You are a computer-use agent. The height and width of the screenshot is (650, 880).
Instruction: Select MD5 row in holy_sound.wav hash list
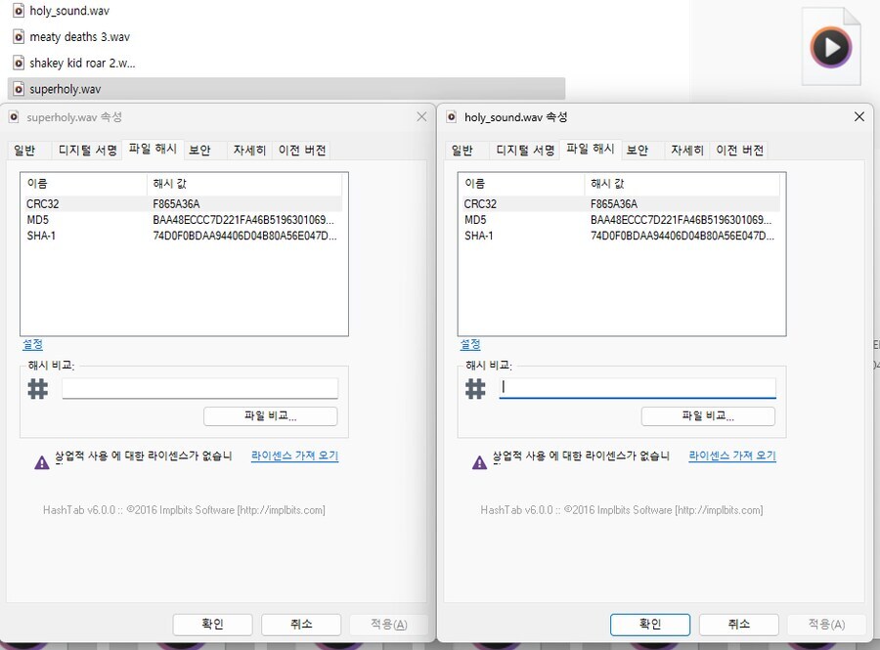pos(621,219)
